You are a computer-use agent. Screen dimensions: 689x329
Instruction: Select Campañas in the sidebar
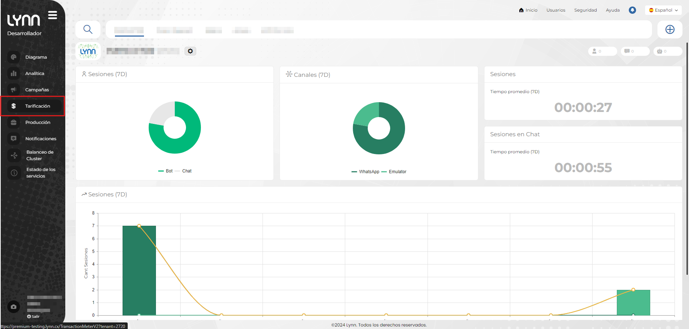[37, 90]
